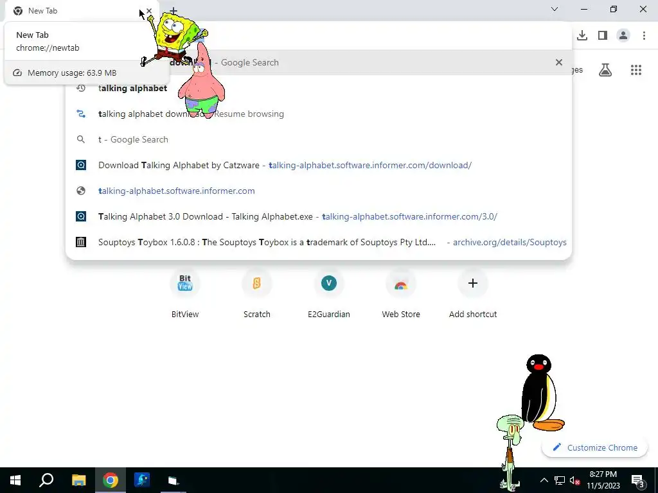Click the Web Store shortcut icon
The height and width of the screenshot is (493, 658).
(401, 283)
